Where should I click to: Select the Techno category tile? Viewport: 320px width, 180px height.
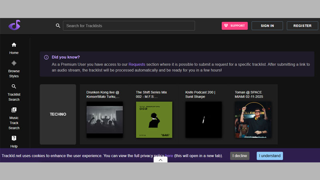(58, 114)
